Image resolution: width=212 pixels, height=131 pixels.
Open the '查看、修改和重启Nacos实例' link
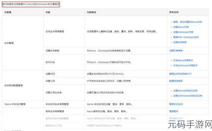pos(188,22)
